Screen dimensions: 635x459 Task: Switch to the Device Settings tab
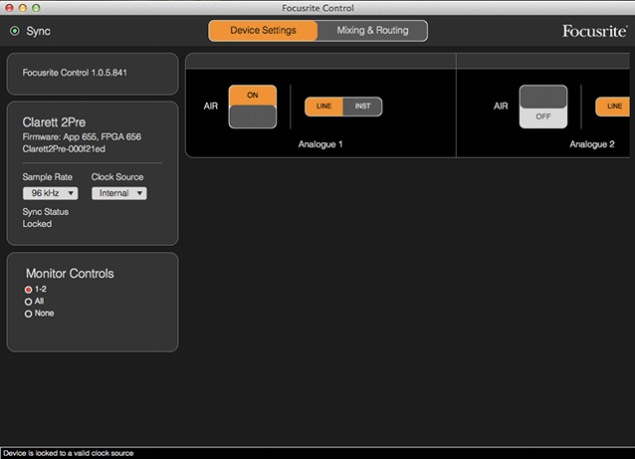[263, 31]
